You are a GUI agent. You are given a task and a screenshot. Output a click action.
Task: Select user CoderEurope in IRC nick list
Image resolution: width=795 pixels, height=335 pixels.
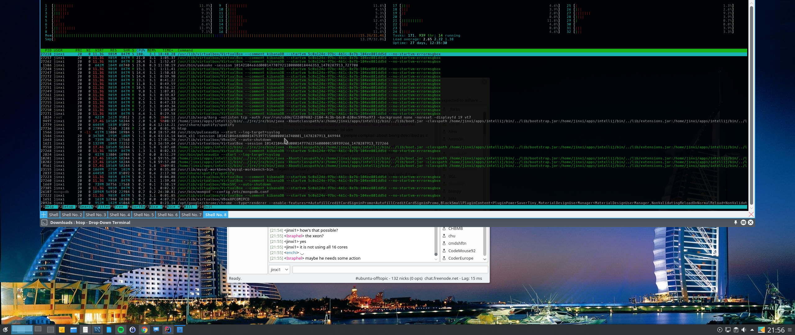coord(461,258)
